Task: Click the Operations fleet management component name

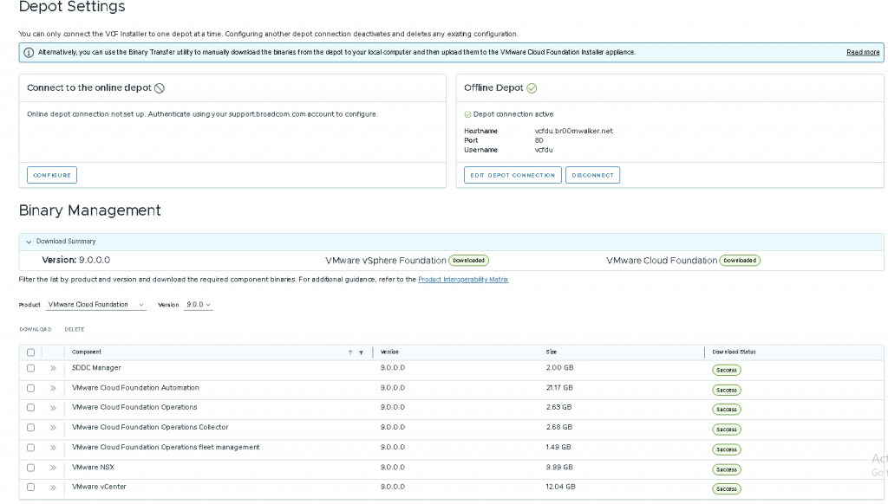Action: (x=166, y=448)
